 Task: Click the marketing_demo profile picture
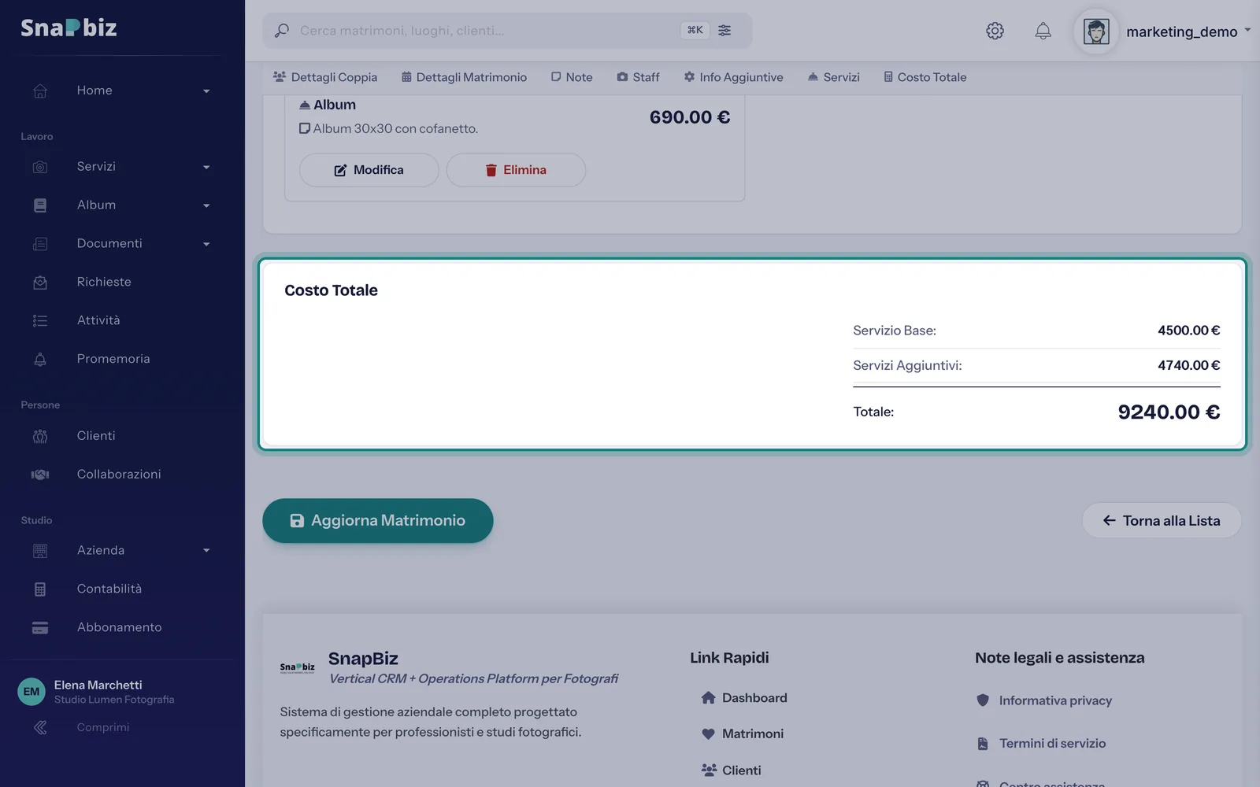click(x=1096, y=31)
